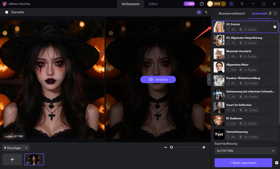The image size is (280, 169).
Task: Click the 100s badge of Allgemeines Natur
Action: pos(232,70)
